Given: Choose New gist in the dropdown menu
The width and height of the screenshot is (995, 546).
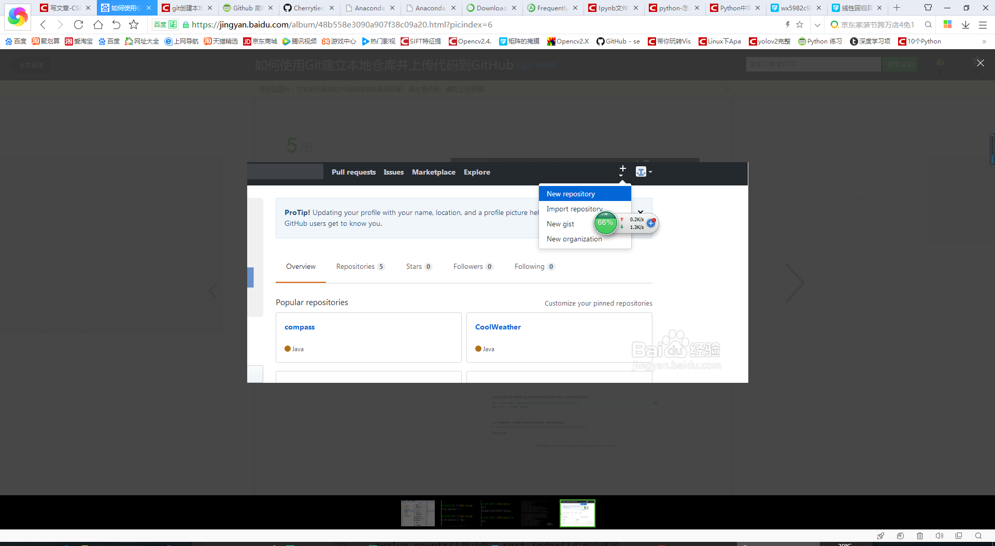Looking at the screenshot, I should pyautogui.click(x=561, y=224).
